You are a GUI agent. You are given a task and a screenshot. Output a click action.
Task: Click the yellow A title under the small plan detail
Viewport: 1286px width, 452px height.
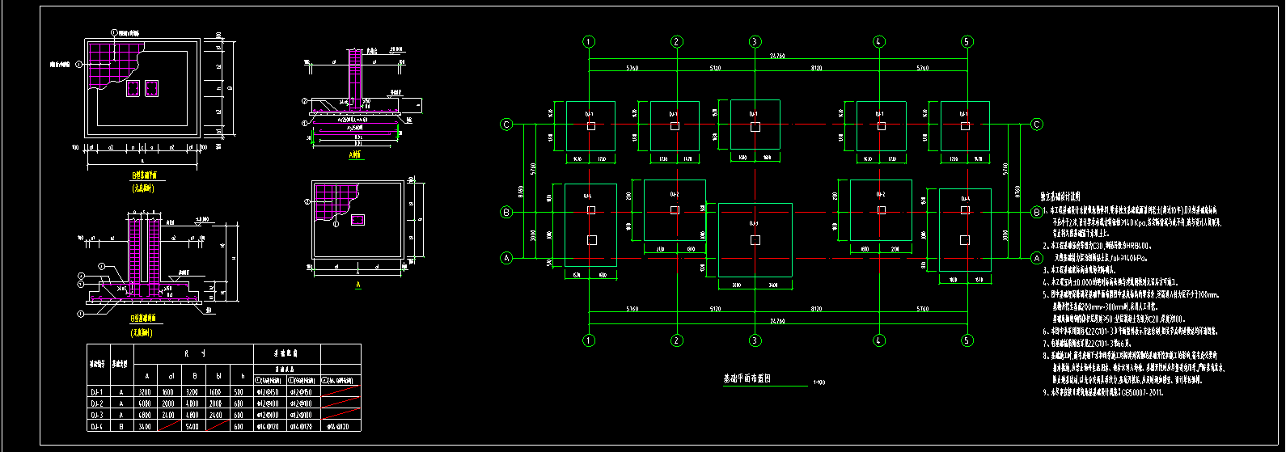click(x=357, y=285)
